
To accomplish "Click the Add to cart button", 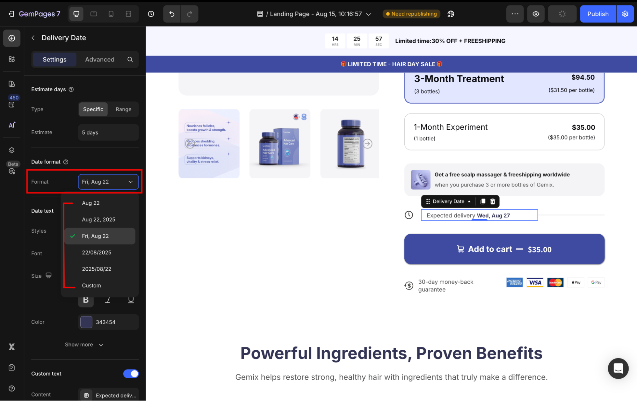I will [504, 249].
